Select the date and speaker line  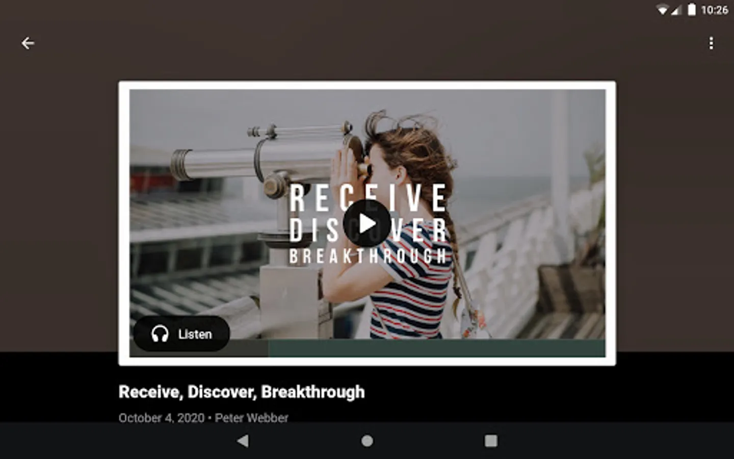tap(203, 418)
